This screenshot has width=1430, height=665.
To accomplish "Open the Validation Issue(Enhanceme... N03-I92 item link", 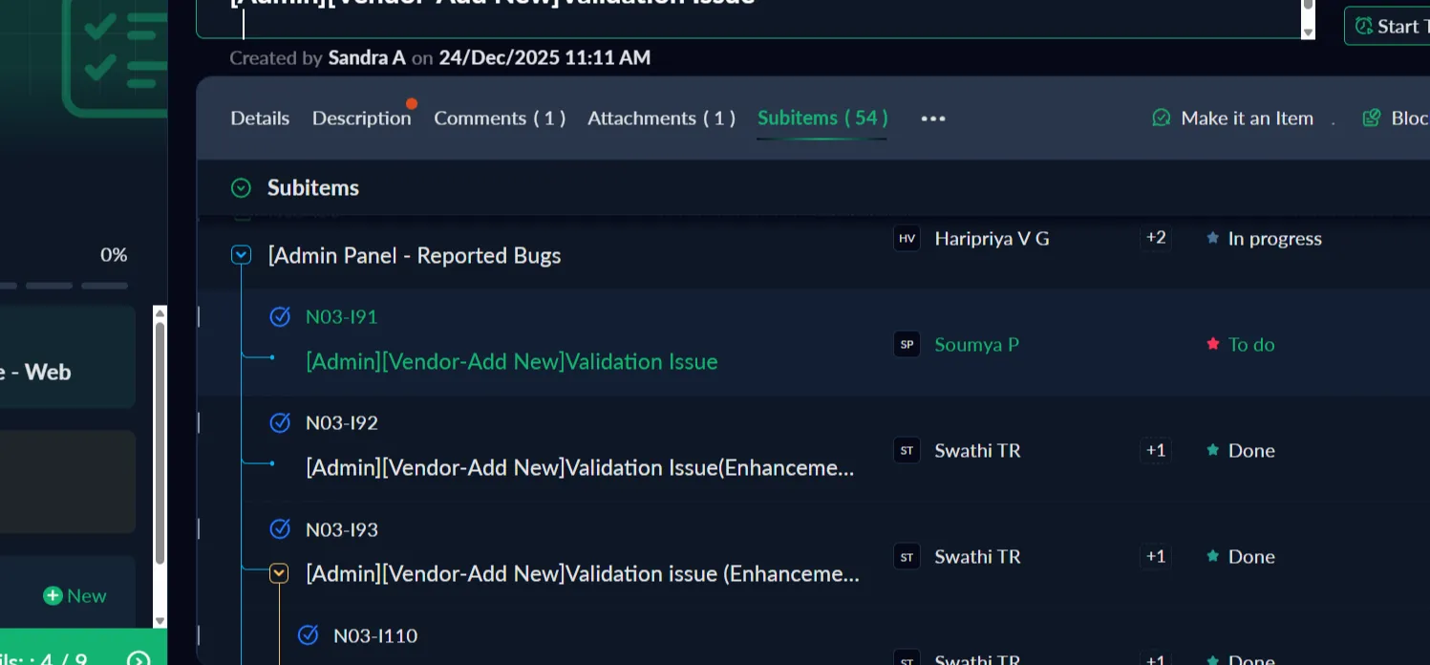I will [x=580, y=468].
